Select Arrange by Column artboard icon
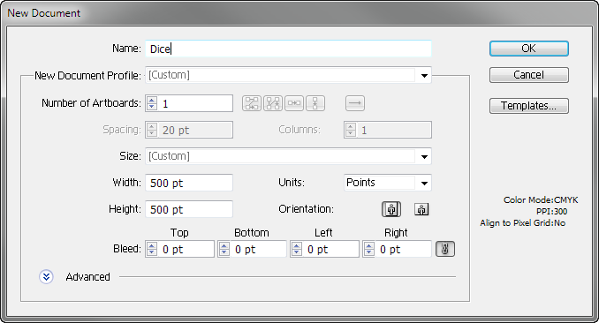Image resolution: width=599 pixels, height=323 pixels. [315, 103]
